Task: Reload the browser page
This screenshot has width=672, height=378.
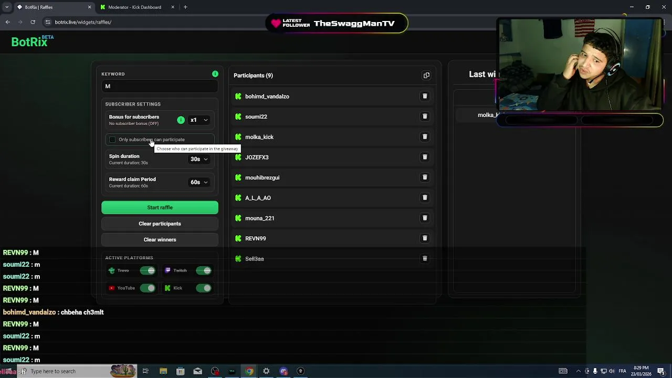Action: [x=33, y=22]
